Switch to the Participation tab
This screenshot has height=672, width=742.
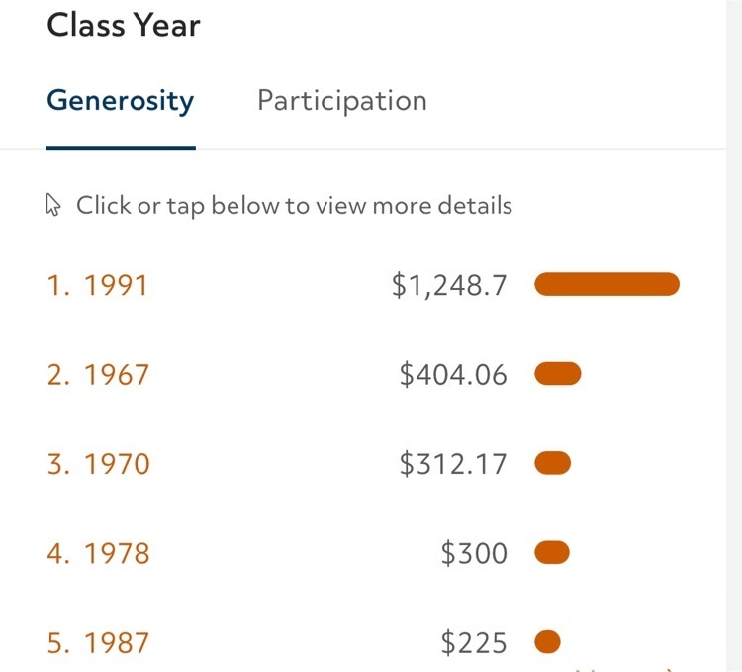[x=341, y=101]
